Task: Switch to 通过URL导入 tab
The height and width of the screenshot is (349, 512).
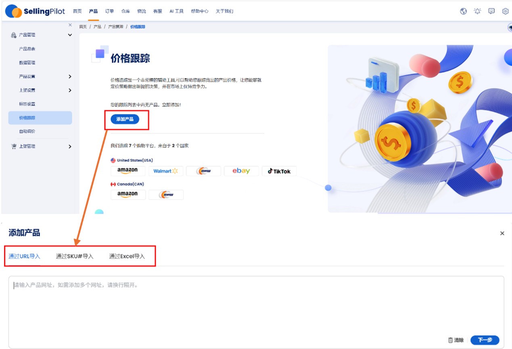Action: [24, 256]
